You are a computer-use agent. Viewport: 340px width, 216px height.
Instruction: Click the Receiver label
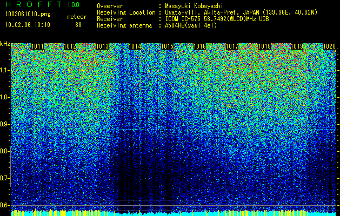click(110, 19)
